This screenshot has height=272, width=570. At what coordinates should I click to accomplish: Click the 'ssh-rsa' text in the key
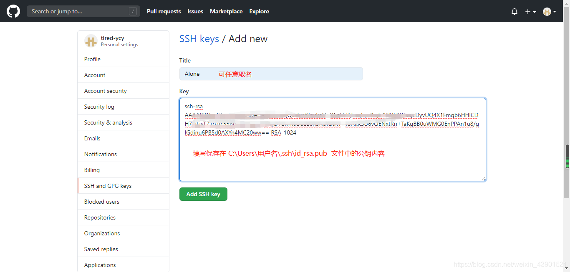coord(194,107)
